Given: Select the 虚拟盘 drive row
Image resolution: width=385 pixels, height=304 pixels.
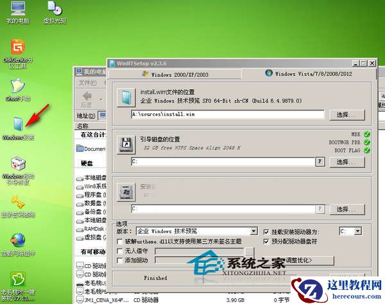Looking at the screenshot, I should 91,238.
